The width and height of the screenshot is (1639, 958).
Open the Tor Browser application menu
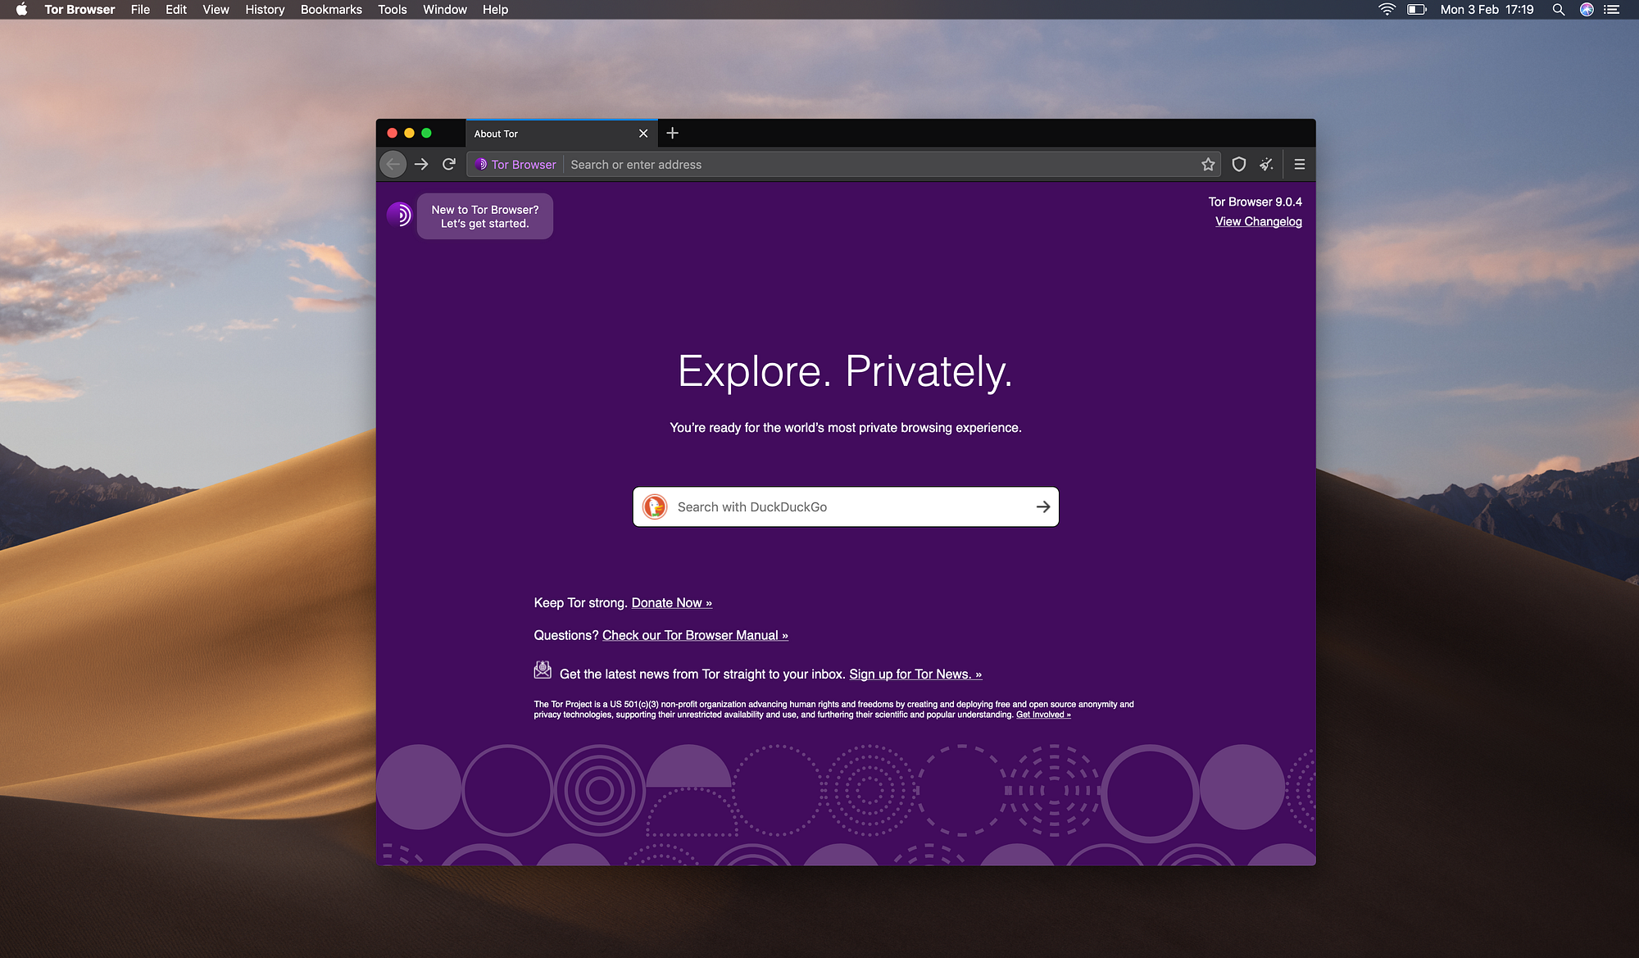[79, 10]
